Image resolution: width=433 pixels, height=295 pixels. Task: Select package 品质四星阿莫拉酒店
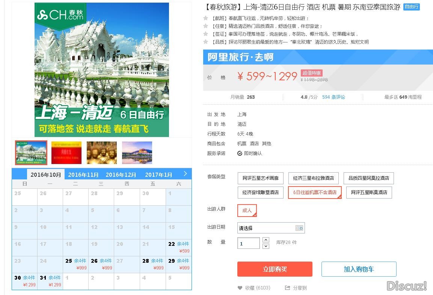point(369,178)
